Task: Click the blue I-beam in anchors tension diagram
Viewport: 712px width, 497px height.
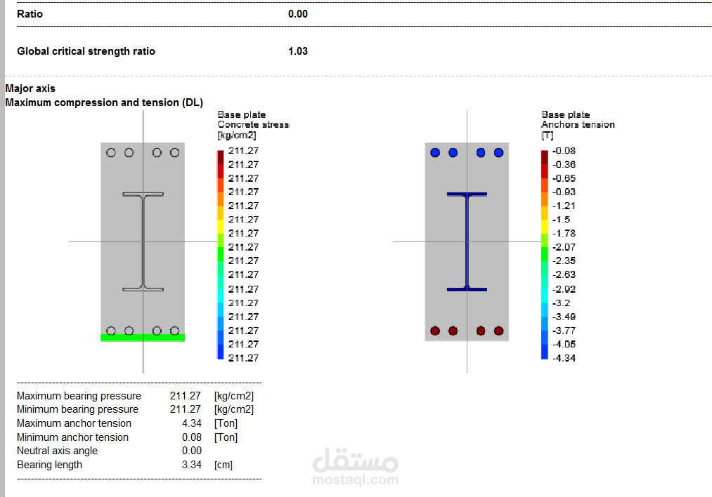Action: tap(467, 241)
